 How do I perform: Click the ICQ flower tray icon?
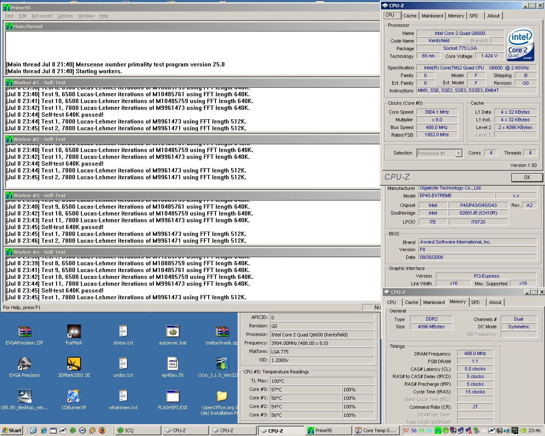pyautogui.click(x=446, y=430)
